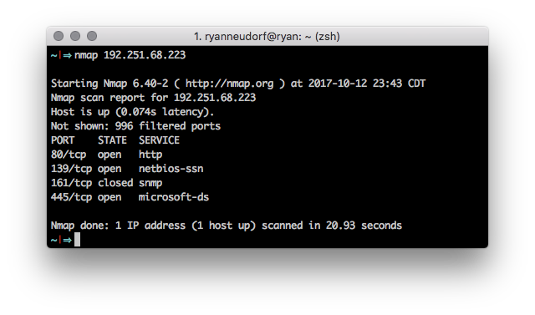Click the terminal cursor block

(77, 240)
